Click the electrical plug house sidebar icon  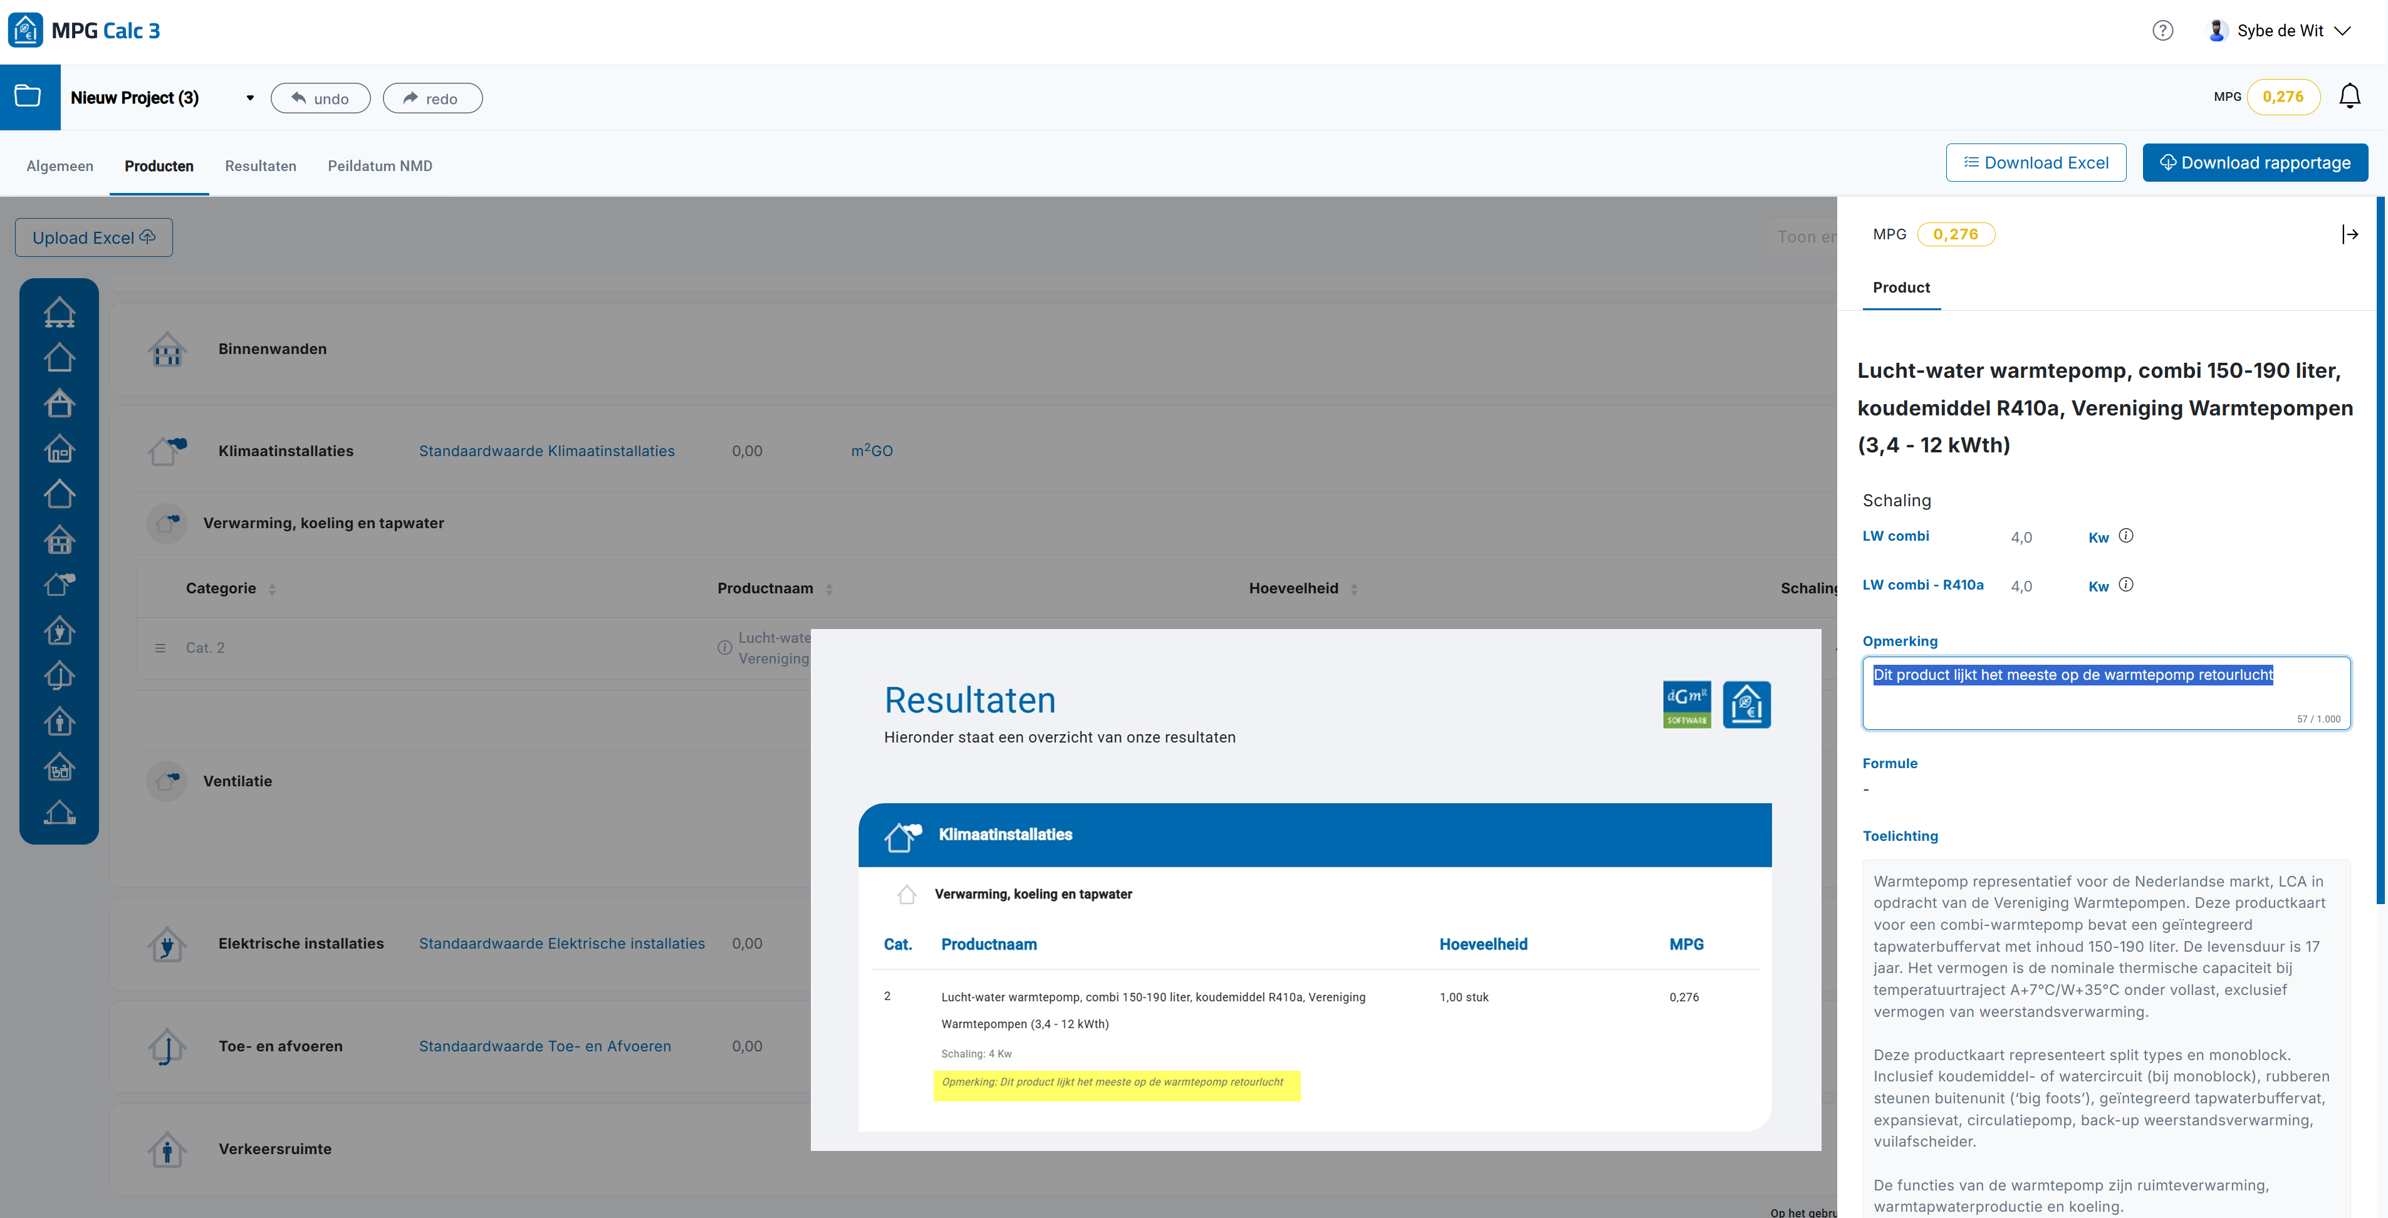click(60, 632)
